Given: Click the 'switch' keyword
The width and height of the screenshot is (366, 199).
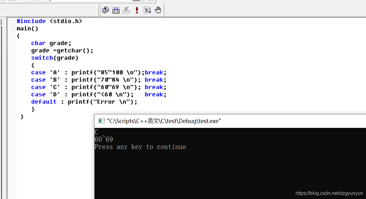Looking at the screenshot, I should point(42,58).
